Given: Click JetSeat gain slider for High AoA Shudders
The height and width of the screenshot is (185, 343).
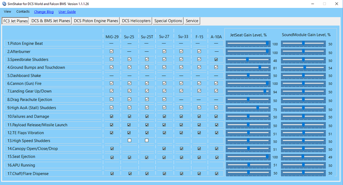Looking at the screenshot, I should (x=248, y=108).
